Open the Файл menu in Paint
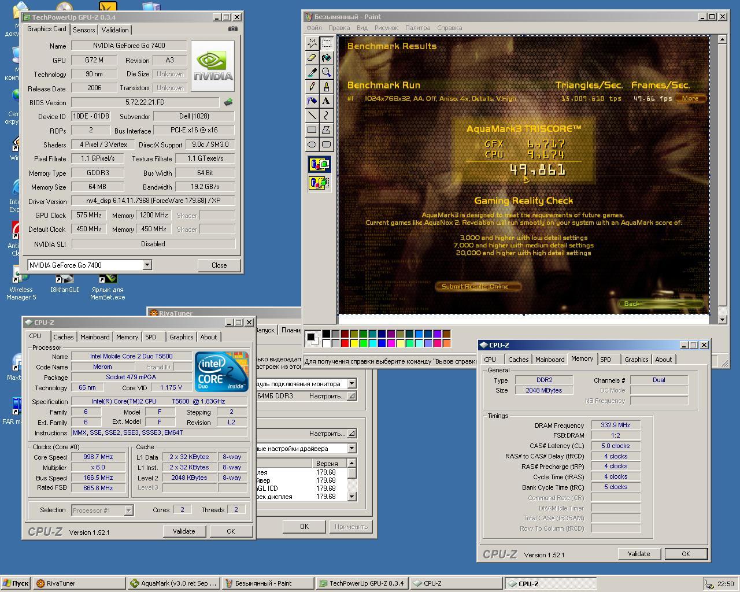 [314, 28]
